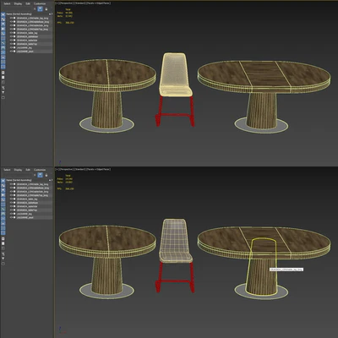
Task: Toggle Display Geometry filter in upper explorer
Action: [3, 14]
